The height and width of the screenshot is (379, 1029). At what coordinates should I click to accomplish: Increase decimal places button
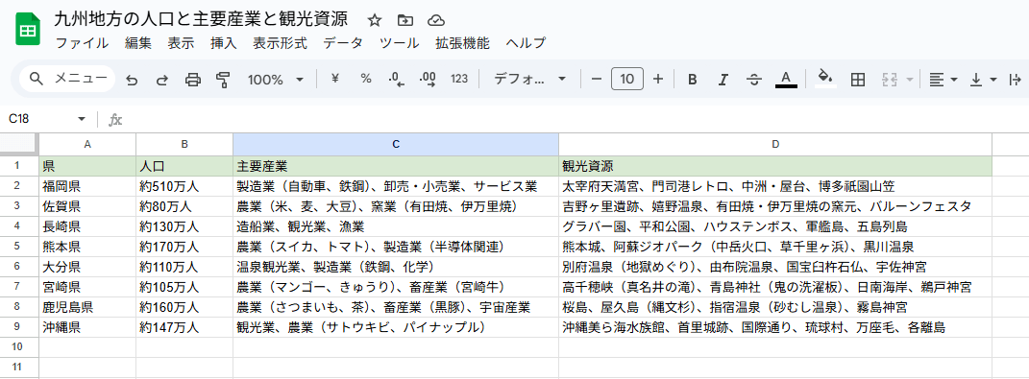coord(428,80)
